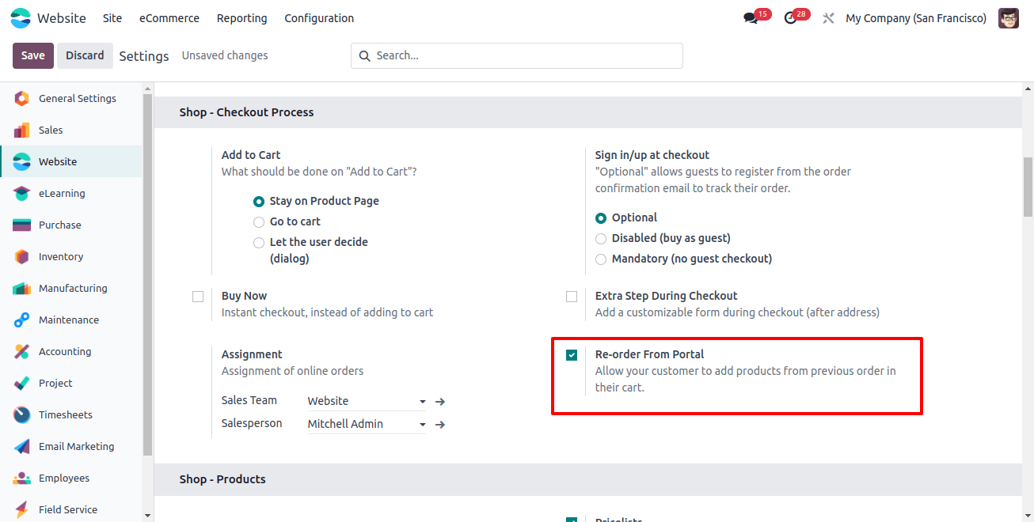Enable the Buy Now checkbox
The width and height of the screenshot is (1034, 522).
point(198,297)
